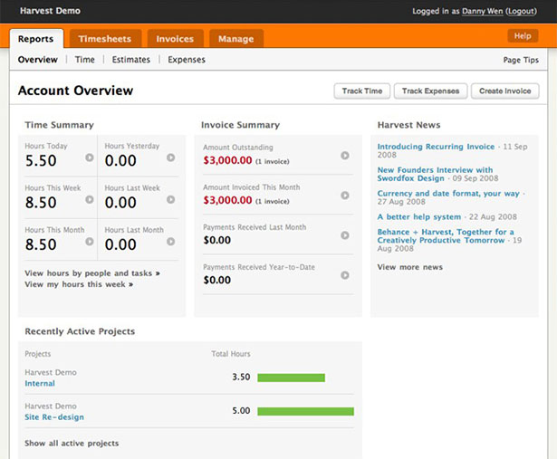Click the 0.00 Hours Yesterday value
557x459 pixels.
click(120, 161)
